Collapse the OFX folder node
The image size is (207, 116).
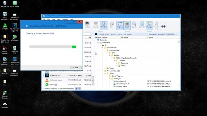107,53
